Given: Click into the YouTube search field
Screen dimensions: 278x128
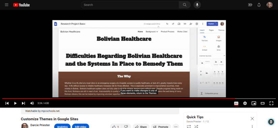Looking at the screenshot, I should [x=130, y=5].
